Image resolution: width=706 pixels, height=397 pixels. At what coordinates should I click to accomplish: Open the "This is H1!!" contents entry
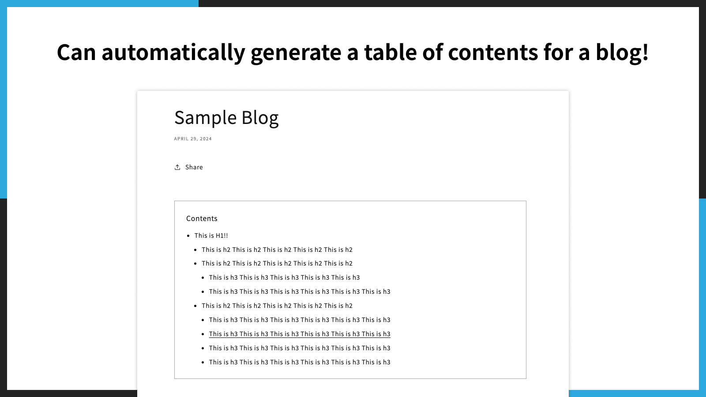click(x=211, y=235)
